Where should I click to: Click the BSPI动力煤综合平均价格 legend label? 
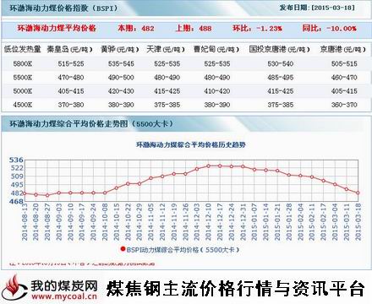[x=183, y=250]
